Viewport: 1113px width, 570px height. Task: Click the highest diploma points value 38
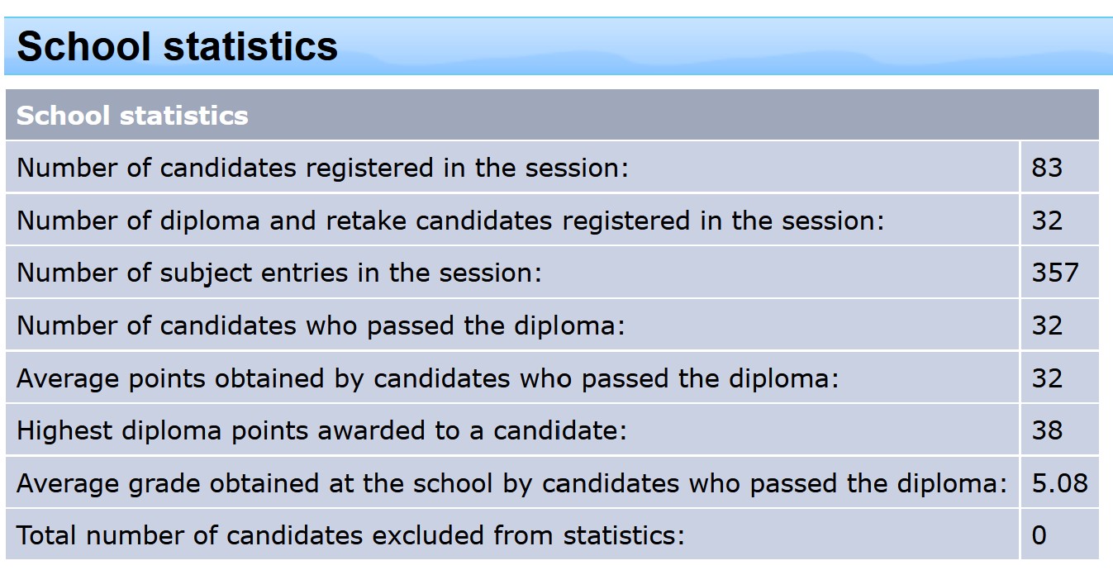click(x=1047, y=430)
